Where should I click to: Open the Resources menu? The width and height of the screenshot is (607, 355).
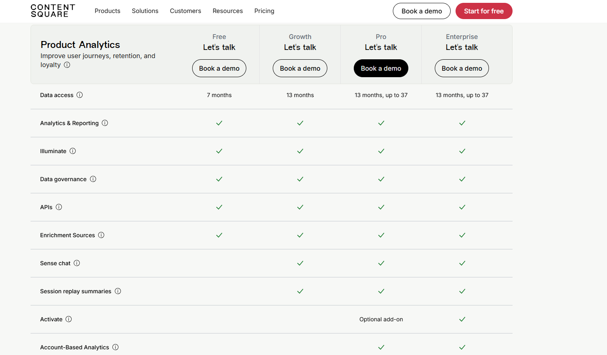[228, 11]
